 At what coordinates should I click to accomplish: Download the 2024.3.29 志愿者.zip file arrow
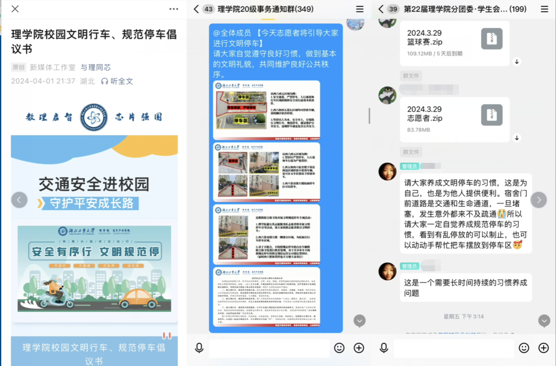517,138
